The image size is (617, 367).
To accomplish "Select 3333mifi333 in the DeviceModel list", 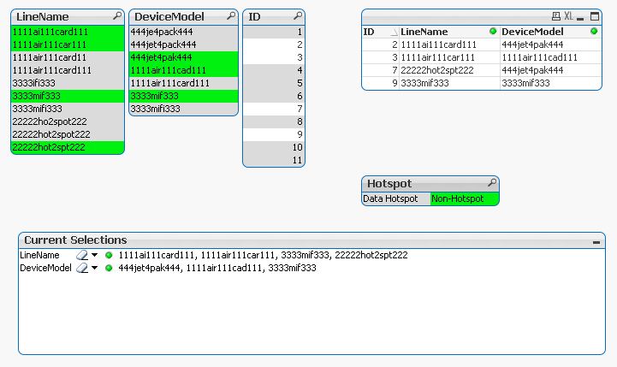I will pos(184,109).
